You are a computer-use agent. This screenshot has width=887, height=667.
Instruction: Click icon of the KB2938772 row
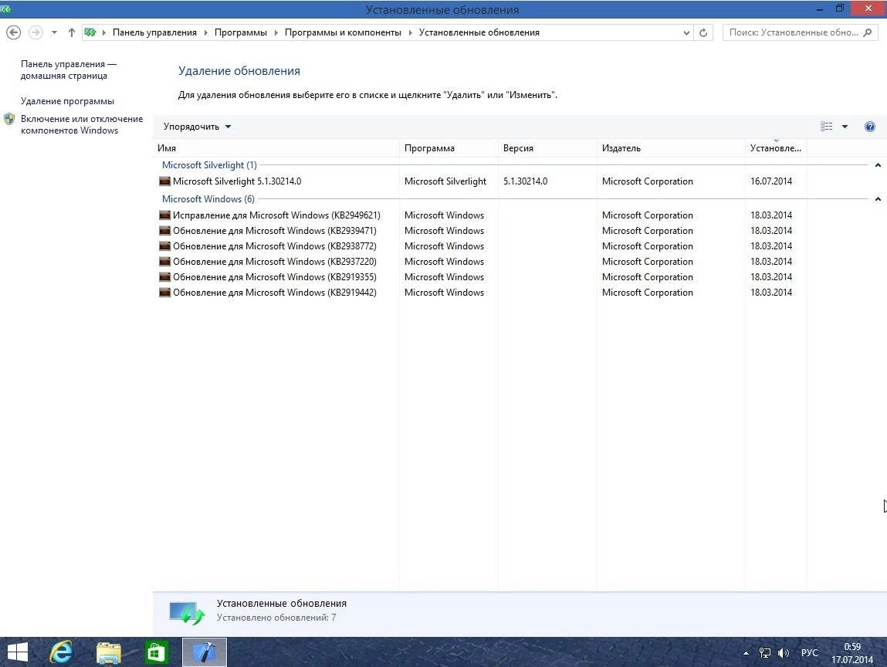pyautogui.click(x=164, y=246)
